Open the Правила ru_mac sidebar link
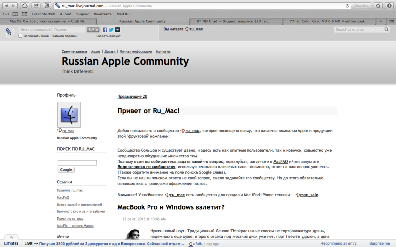 tap(70, 190)
